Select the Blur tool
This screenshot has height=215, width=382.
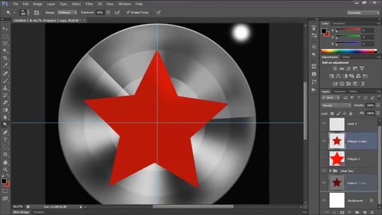pyautogui.click(x=5, y=117)
